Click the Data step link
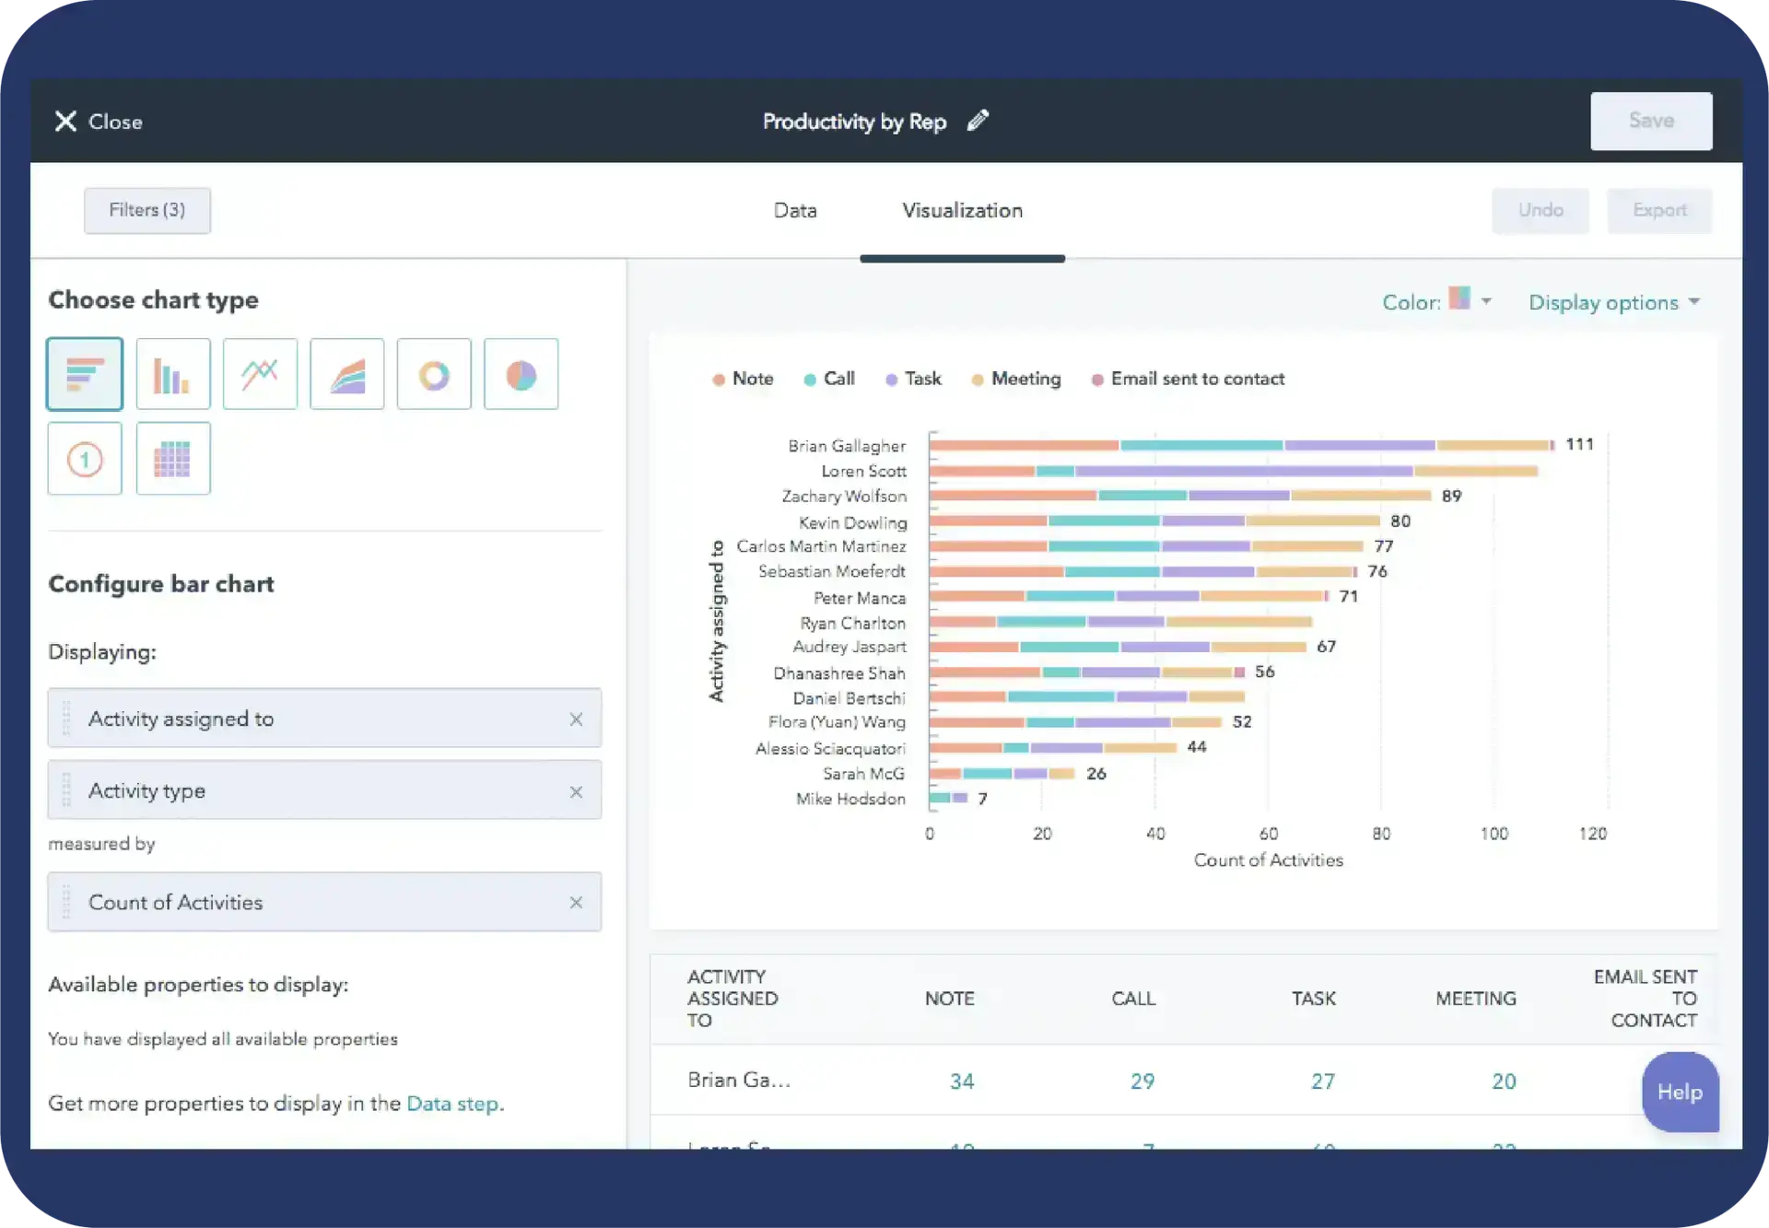 click(x=452, y=1103)
